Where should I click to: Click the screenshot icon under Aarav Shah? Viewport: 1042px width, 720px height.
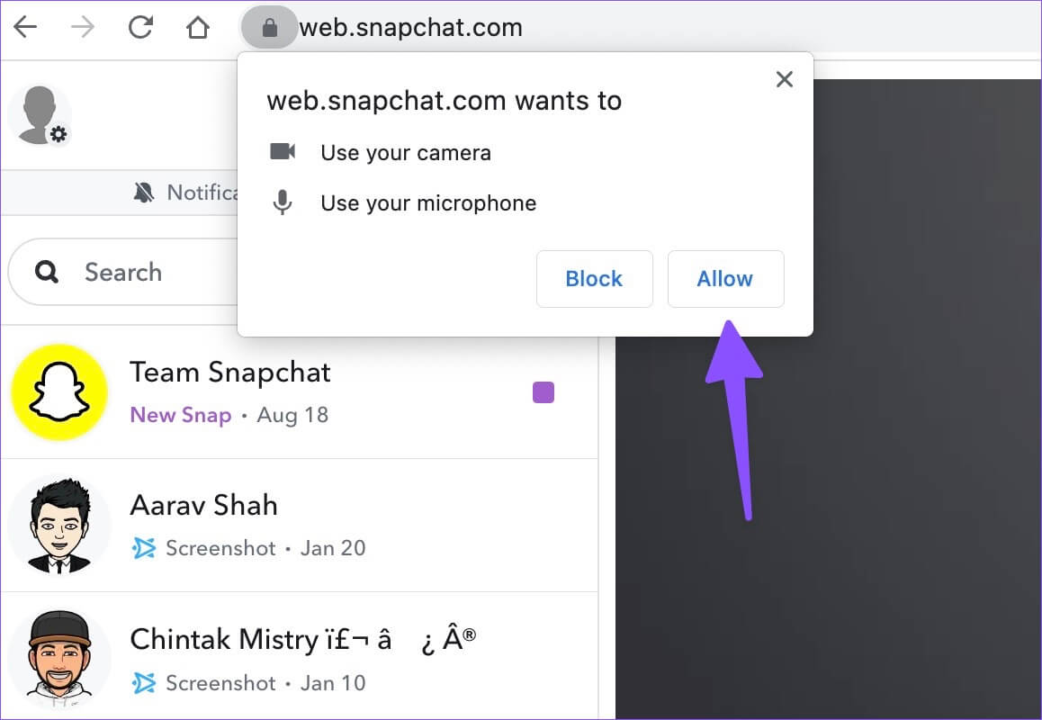(x=144, y=548)
